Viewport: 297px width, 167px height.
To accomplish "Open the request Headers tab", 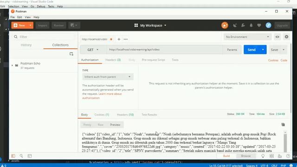I will coord(113,60).
